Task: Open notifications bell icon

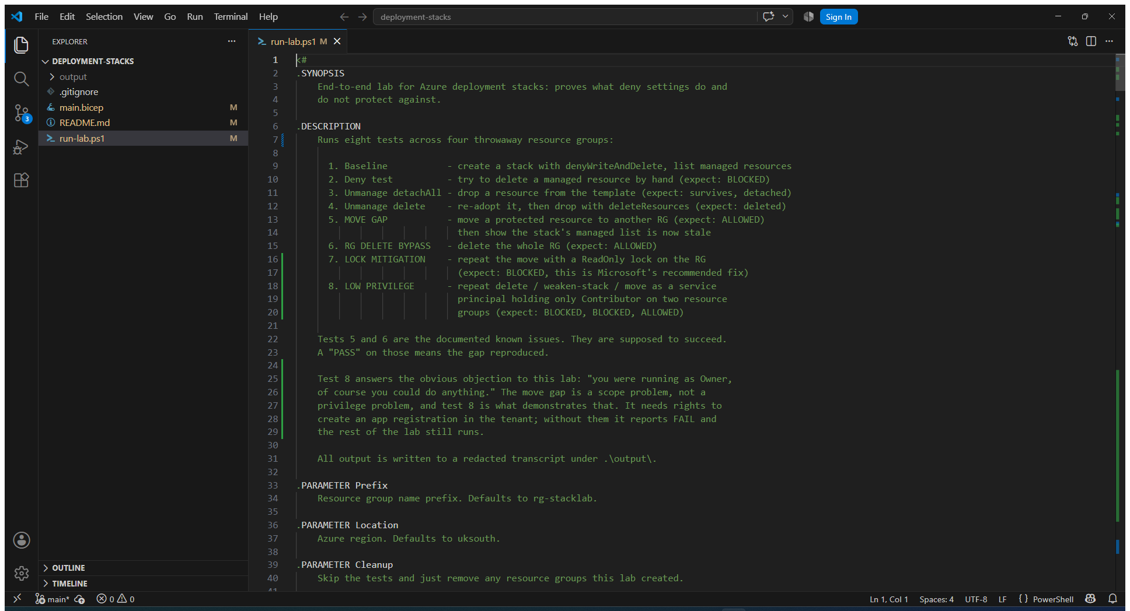Action: point(1112,599)
